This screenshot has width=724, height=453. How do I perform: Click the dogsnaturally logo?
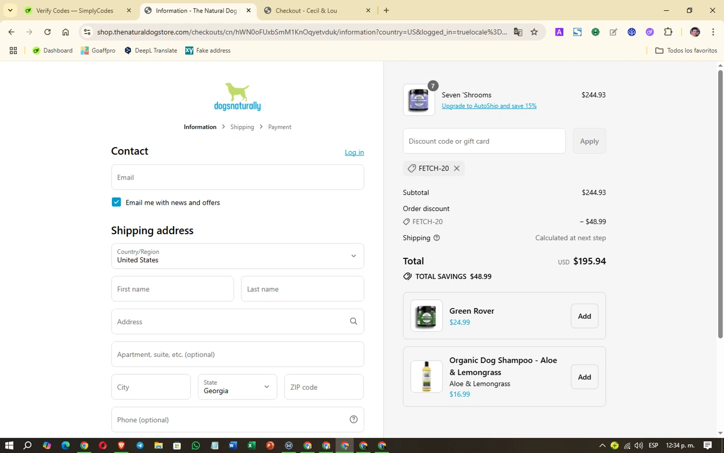[237, 97]
